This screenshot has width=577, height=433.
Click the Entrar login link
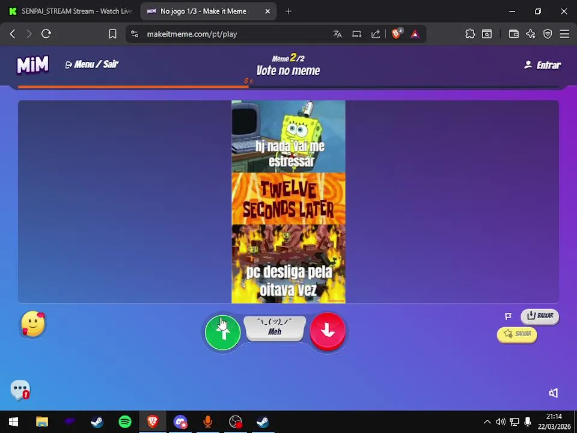click(542, 65)
